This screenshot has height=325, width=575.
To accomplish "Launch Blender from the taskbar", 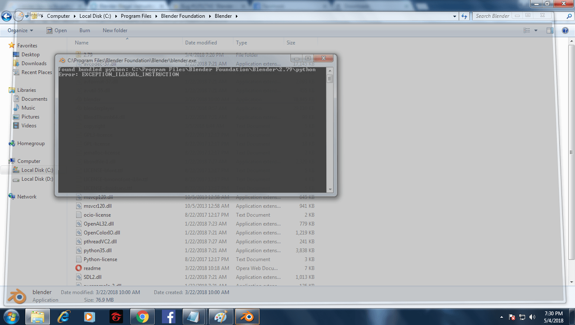I will point(246,316).
